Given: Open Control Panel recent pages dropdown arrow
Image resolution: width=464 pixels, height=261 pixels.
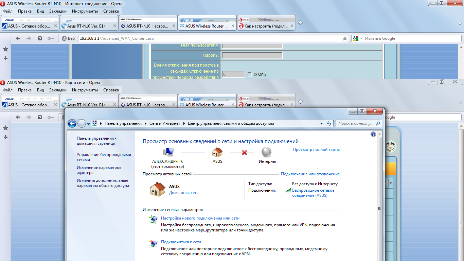Looking at the screenshot, I should point(88,124).
